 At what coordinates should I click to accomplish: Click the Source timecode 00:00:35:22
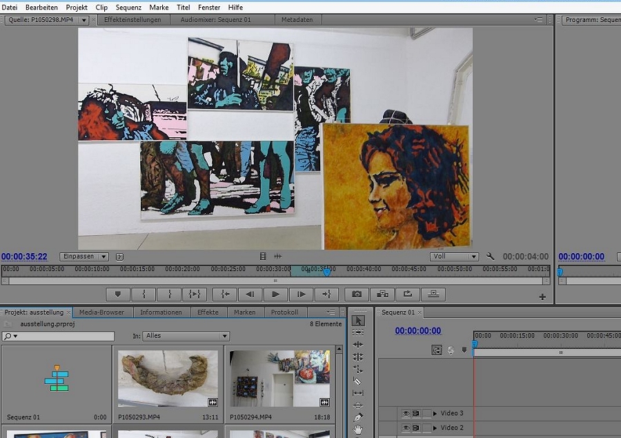click(25, 257)
